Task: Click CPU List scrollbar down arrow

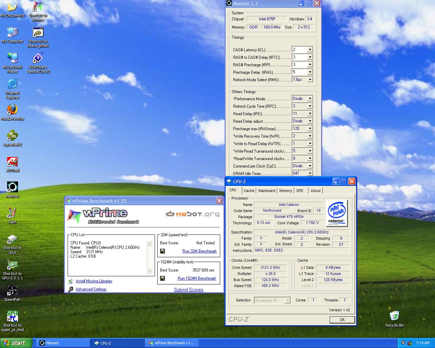Action: click(x=150, y=271)
